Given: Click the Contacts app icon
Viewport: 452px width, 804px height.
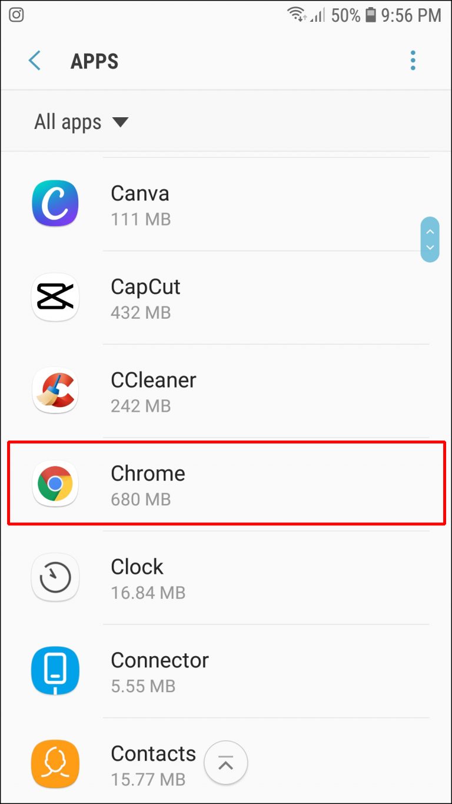Looking at the screenshot, I should [x=55, y=763].
